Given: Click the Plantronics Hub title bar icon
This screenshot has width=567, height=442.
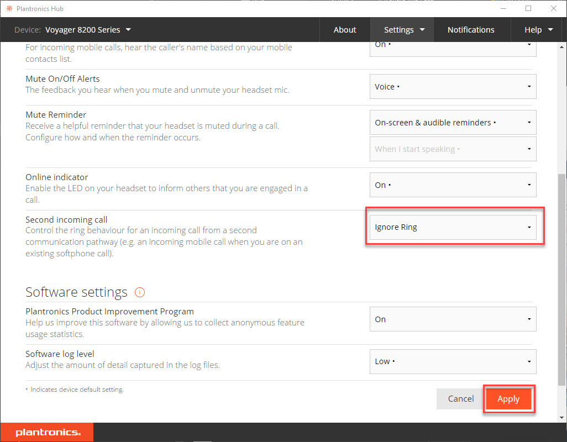Looking at the screenshot, I should tap(9, 9).
